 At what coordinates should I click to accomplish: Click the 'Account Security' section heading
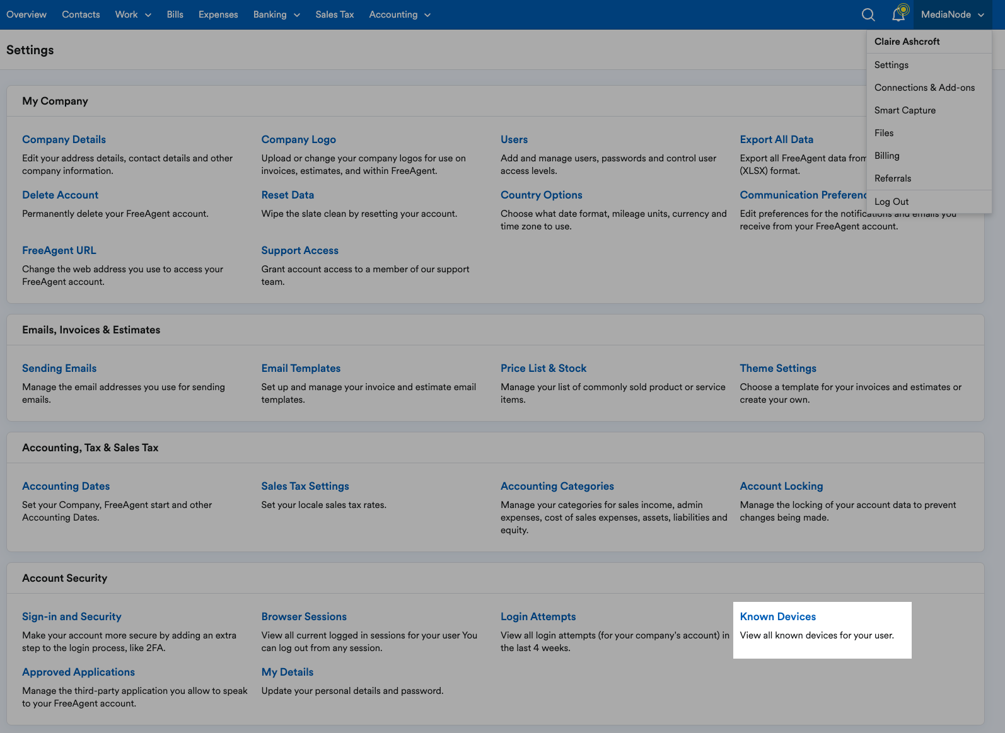[64, 578]
